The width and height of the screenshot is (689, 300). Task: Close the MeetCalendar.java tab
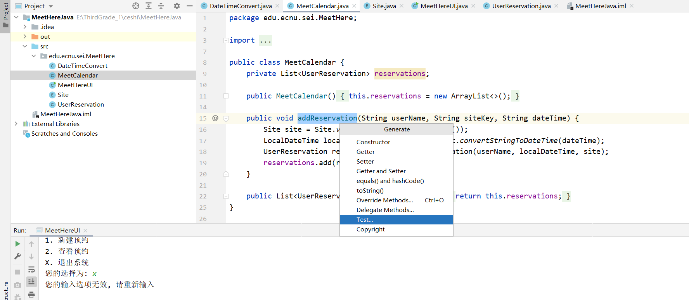point(354,6)
